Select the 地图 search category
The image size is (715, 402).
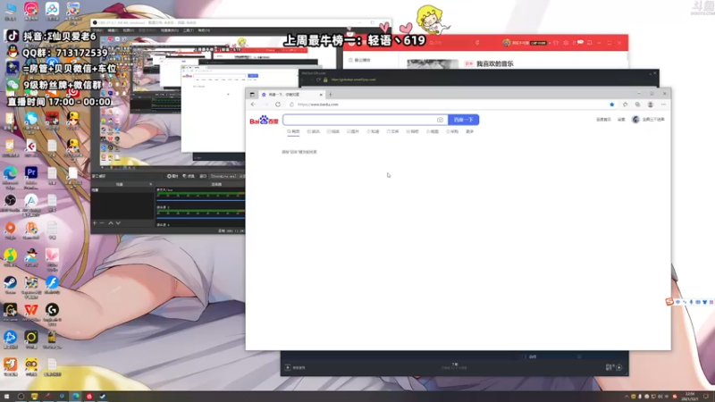coord(433,131)
